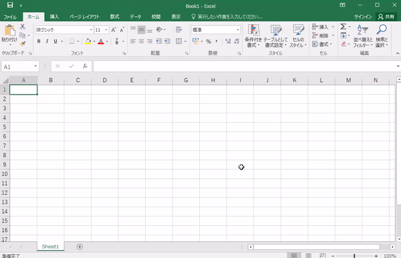
Task: Cut selection with scissors icon
Action: pyautogui.click(x=23, y=27)
